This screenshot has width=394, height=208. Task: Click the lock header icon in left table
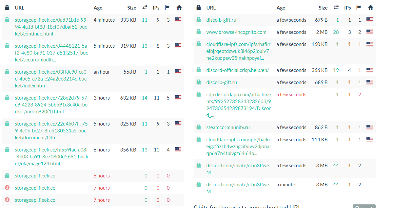tap(7, 8)
